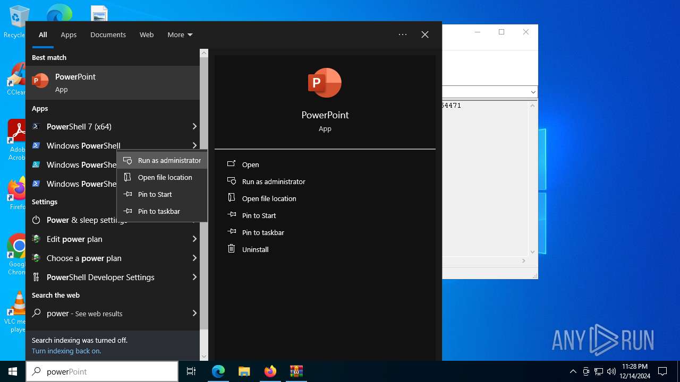Click Pin to Start in preview pane
680x382 pixels.
[252, 215]
